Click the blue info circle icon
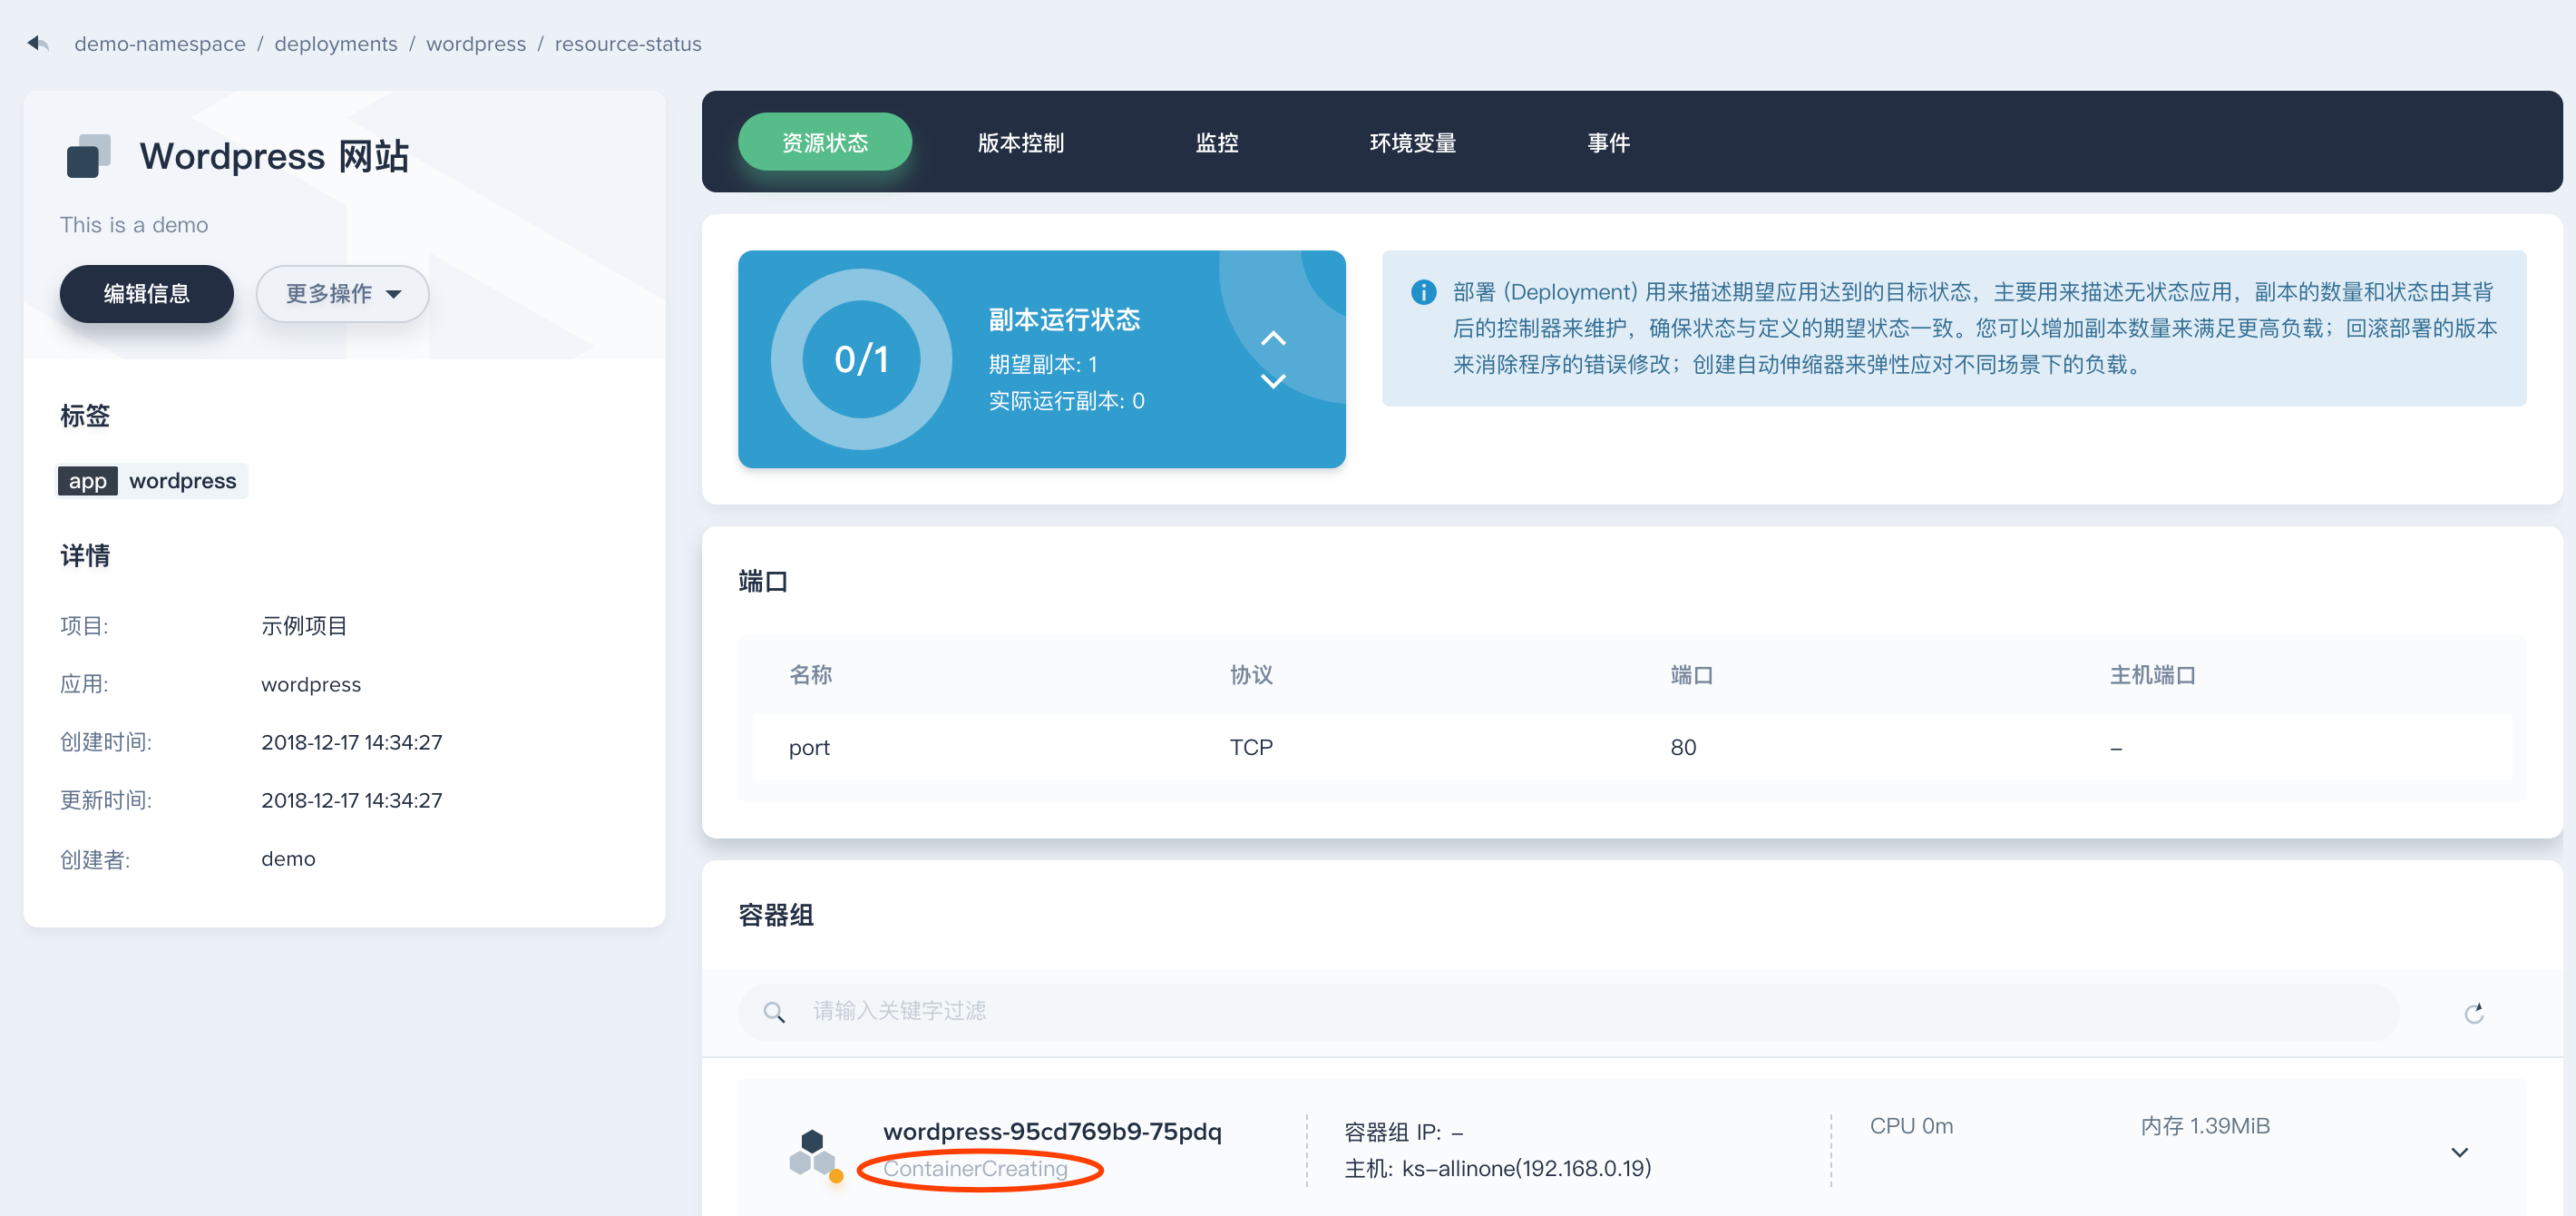Viewport: 2576px width, 1216px height. pos(1423,291)
